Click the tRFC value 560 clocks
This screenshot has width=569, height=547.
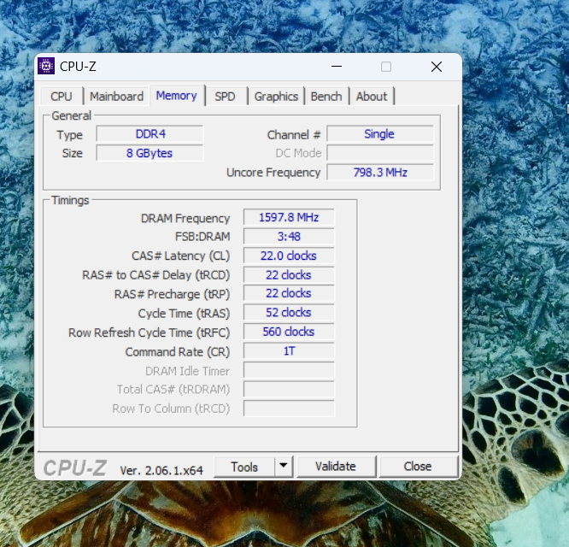tap(289, 332)
